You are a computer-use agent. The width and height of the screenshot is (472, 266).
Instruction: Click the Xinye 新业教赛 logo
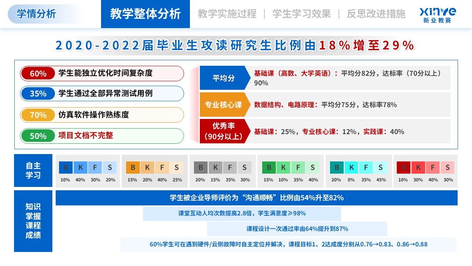point(438,15)
